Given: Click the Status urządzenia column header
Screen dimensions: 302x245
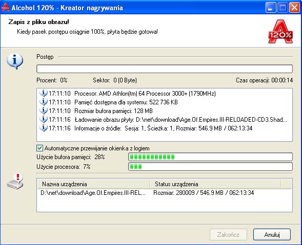Looking at the screenshot, I should click(x=215, y=184).
